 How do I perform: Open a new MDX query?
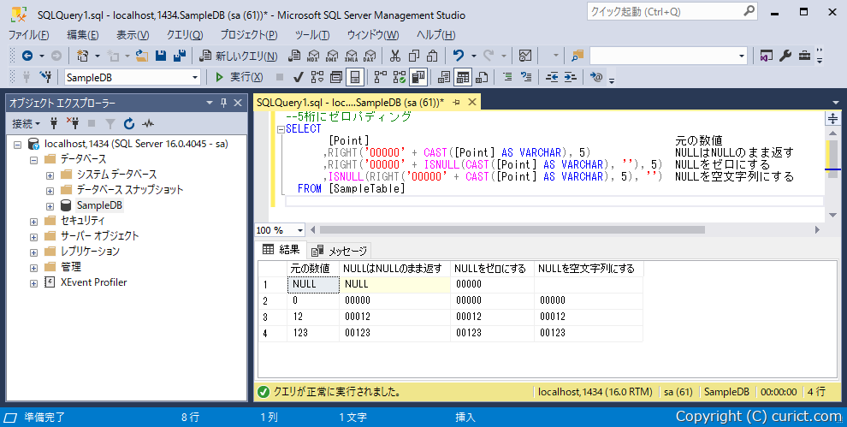313,56
